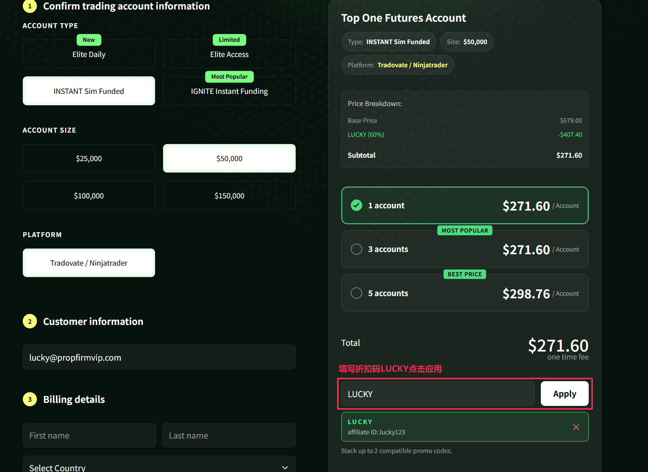Viewport: 648px width, 472px height.
Task: Remove the applied LUCKY promo code
Action: [576, 427]
